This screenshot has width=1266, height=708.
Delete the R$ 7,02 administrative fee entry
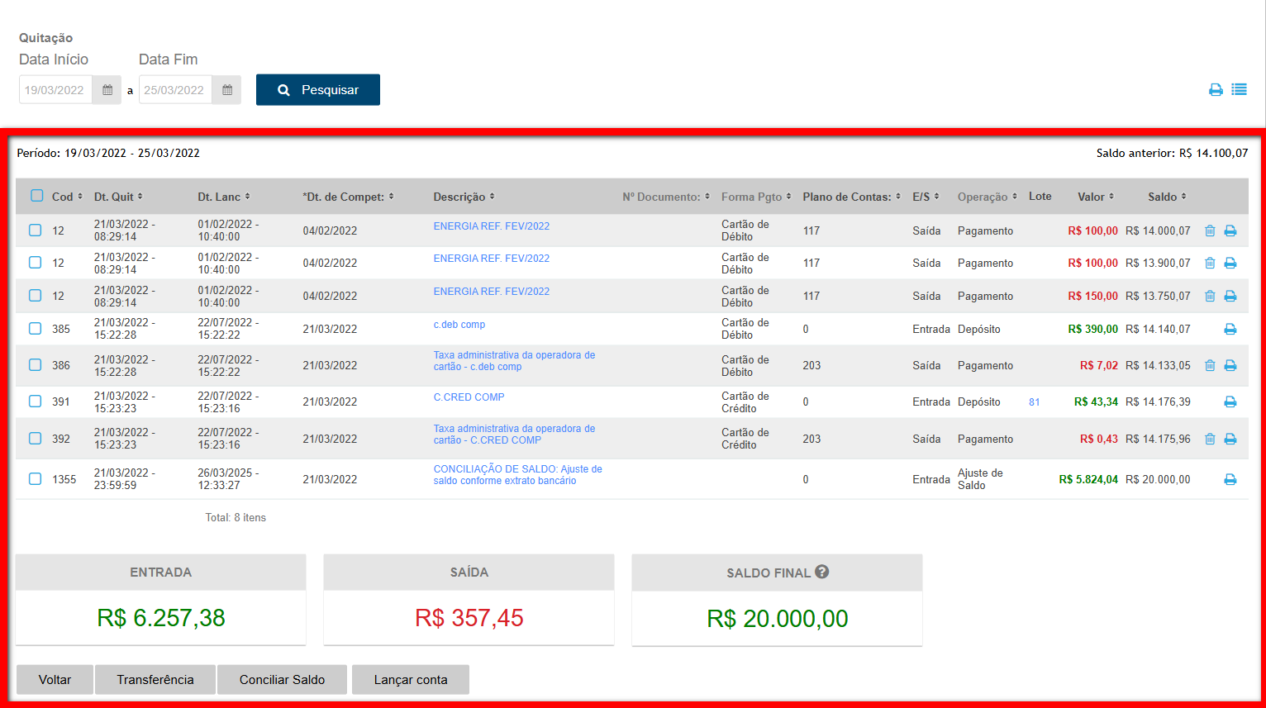[1210, 365]
